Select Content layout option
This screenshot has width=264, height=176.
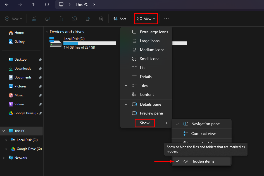coord(146,94)
